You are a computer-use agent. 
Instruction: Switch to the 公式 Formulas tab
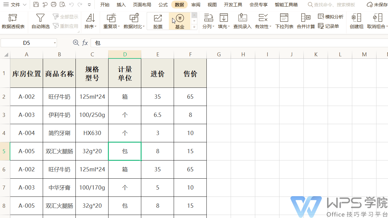point(163,5)
